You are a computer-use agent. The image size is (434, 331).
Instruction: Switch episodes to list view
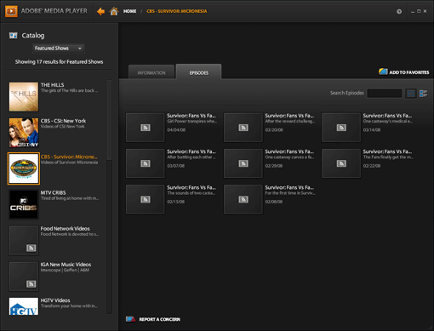[x=423, y=94]
